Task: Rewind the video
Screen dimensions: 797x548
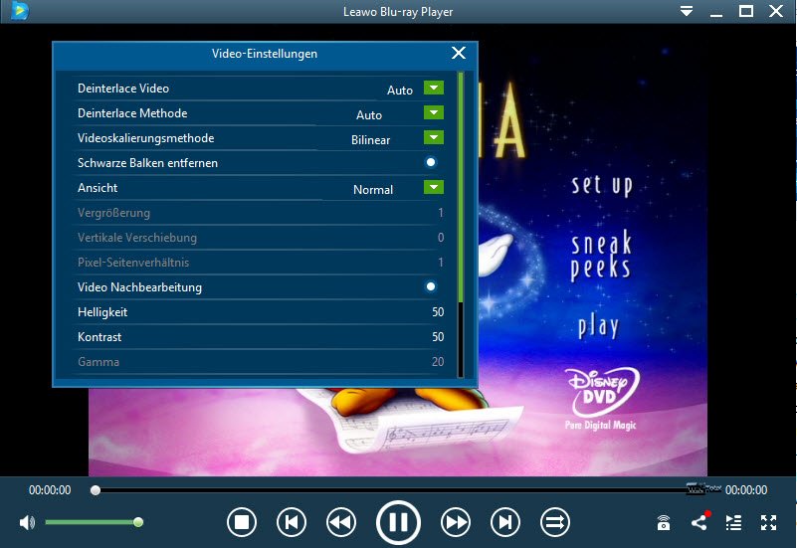Action: (x=340, y=522)
